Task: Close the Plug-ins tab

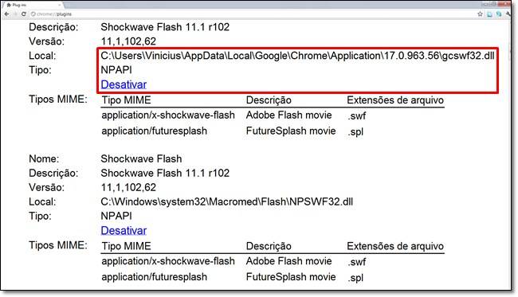Action: [x=60, y=5]
